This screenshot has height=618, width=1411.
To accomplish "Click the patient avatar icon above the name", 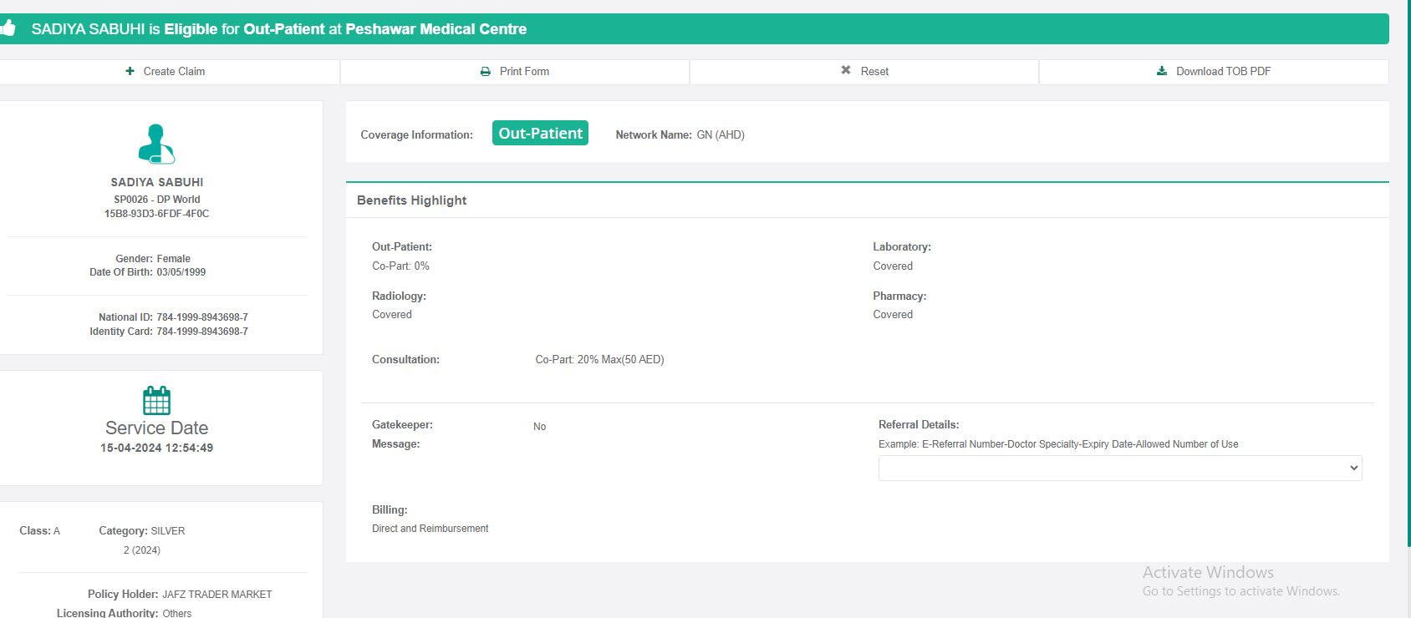I will tap(156, 144).
